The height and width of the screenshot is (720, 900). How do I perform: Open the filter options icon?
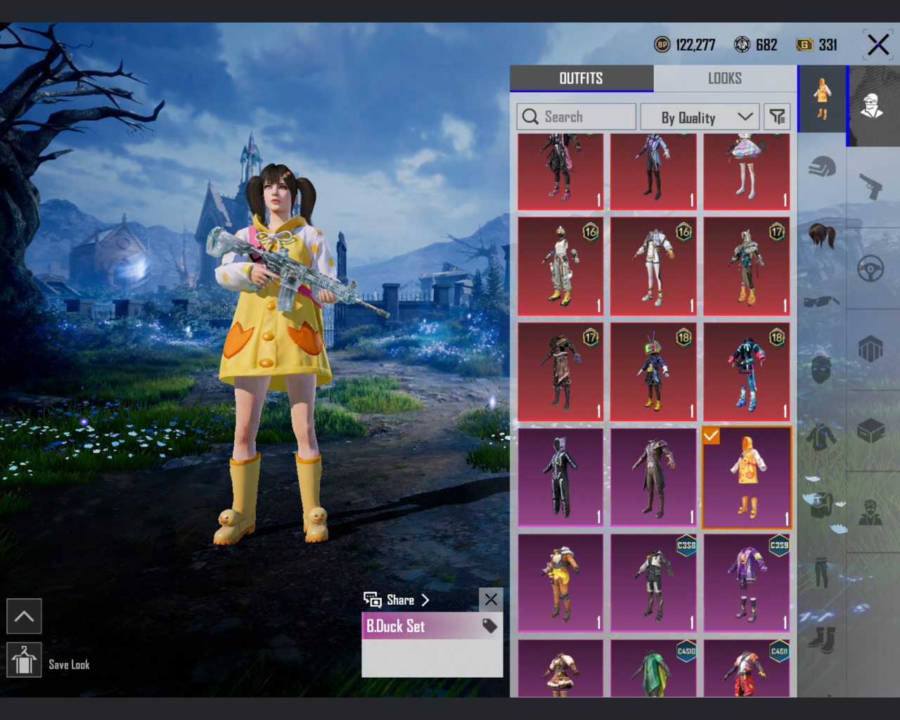point(777,117)
